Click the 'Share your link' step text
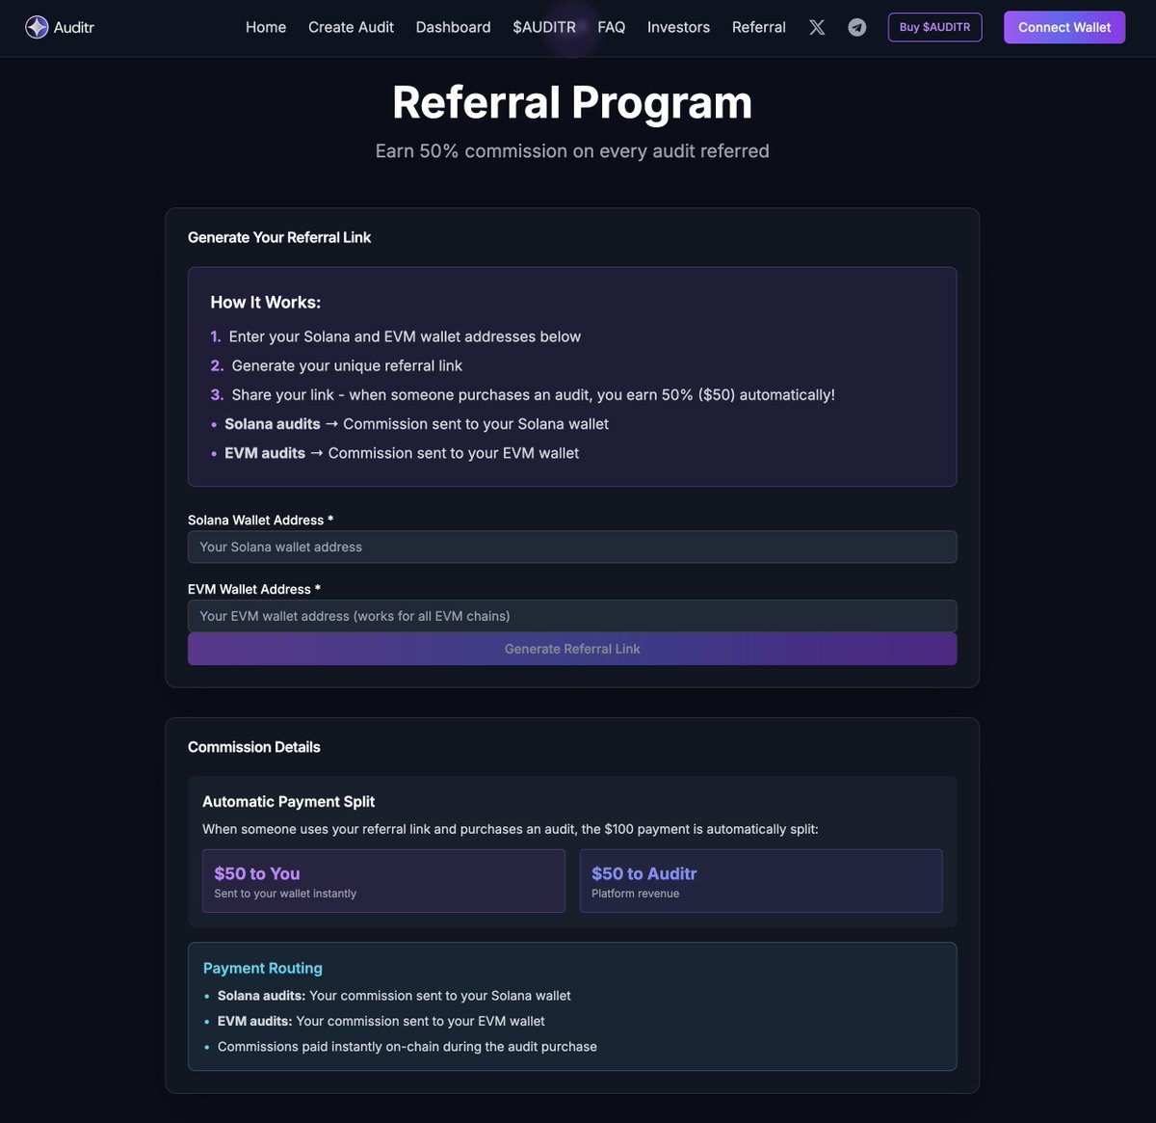 tap(533, 394)
